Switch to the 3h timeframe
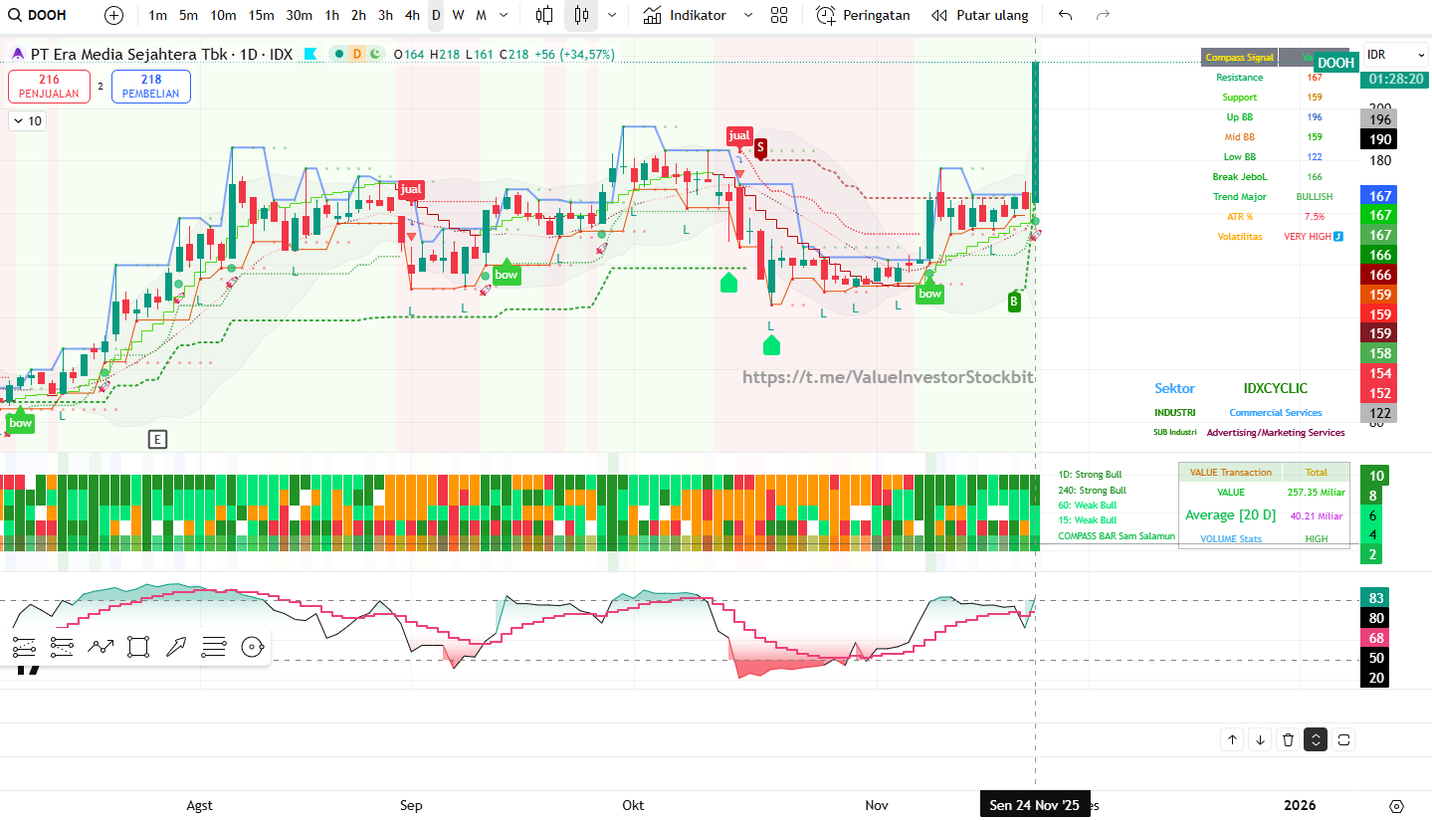Screen dimensions: 1432x820 tap(385, 15)
